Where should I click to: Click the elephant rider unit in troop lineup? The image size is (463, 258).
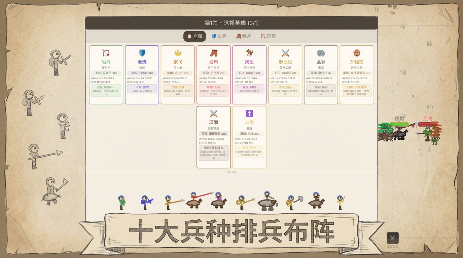[x=267, y=202]
